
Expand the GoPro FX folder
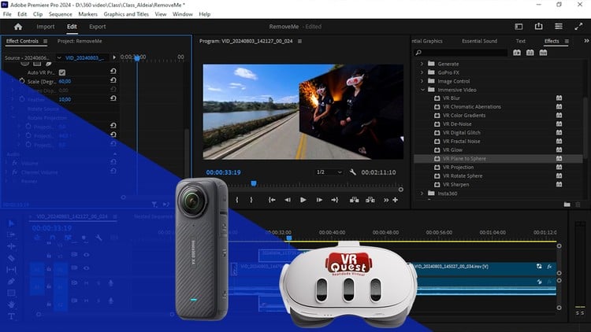pyautogui.click(x=422, y=72)
